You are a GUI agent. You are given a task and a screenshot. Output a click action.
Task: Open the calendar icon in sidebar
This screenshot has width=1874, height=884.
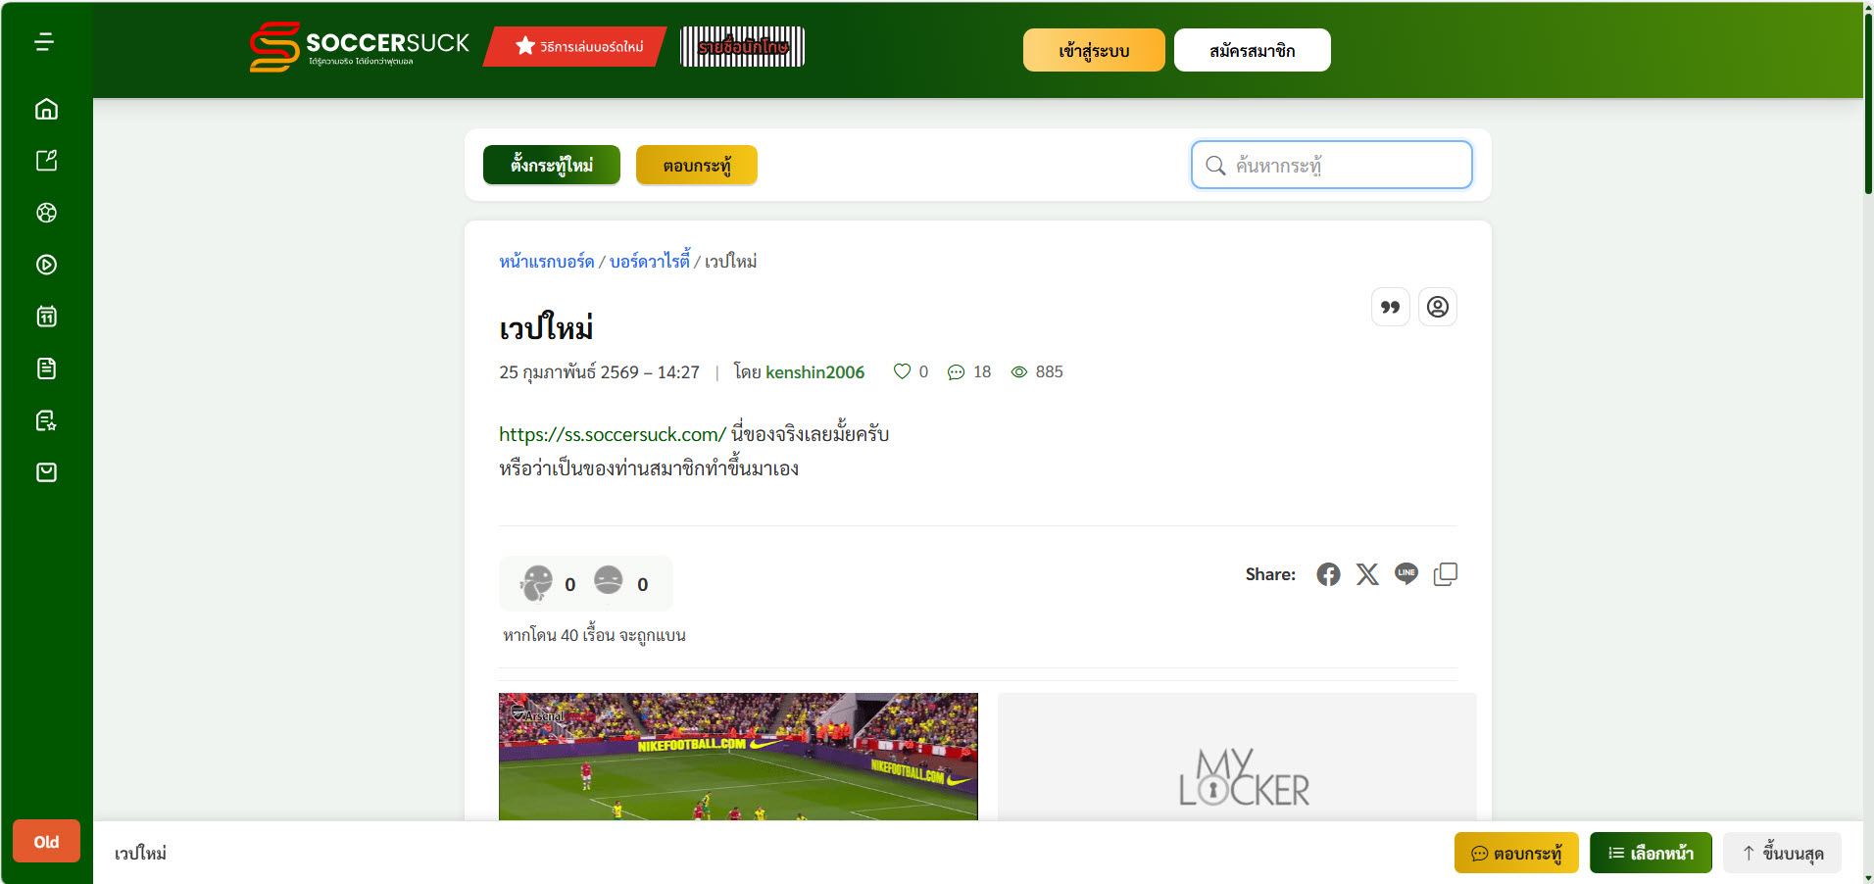point(46,317)
